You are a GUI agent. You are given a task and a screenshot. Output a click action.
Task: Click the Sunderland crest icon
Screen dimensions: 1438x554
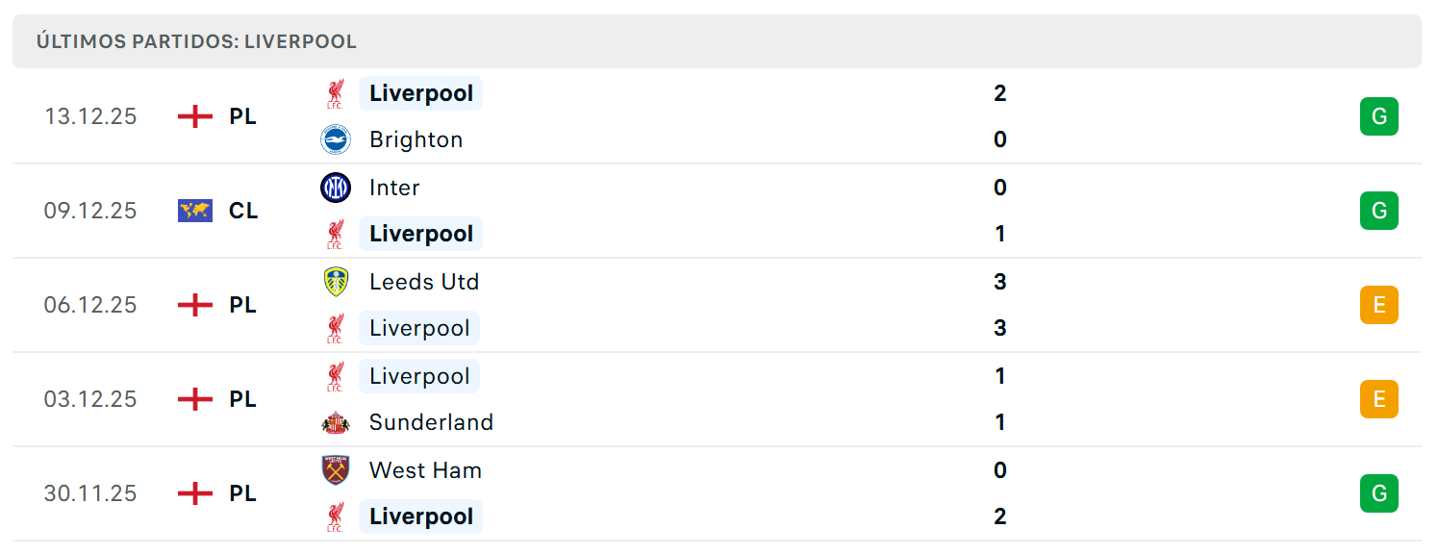336,422
